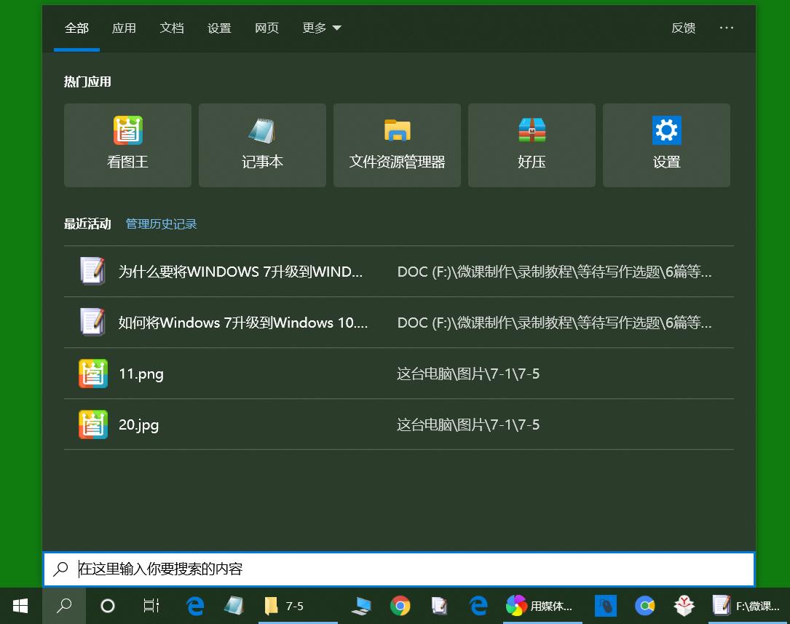Open the ellipsis options menu at top right
Viewport: 790px width, 624px height.
tap(727, 28)
